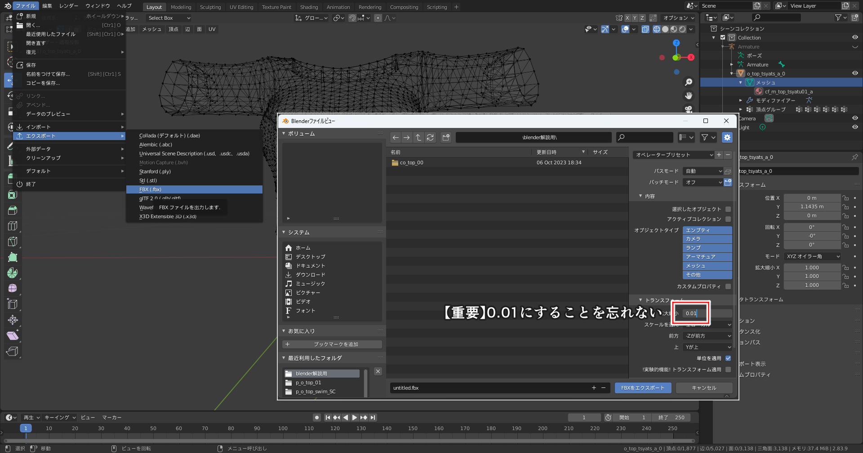The width and height of the screenshot is (863, 453).
Task: Choose FBX (.fbx) from export submenu
Action: tap(194, 189)
